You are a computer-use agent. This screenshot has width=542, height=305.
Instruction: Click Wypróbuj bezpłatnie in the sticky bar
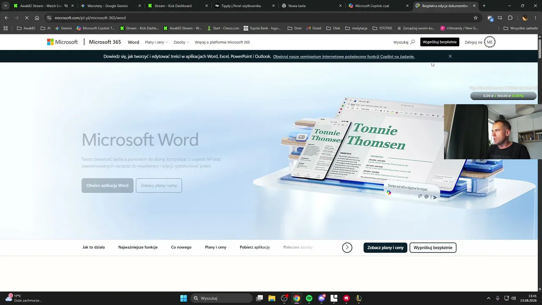(433, 247)
